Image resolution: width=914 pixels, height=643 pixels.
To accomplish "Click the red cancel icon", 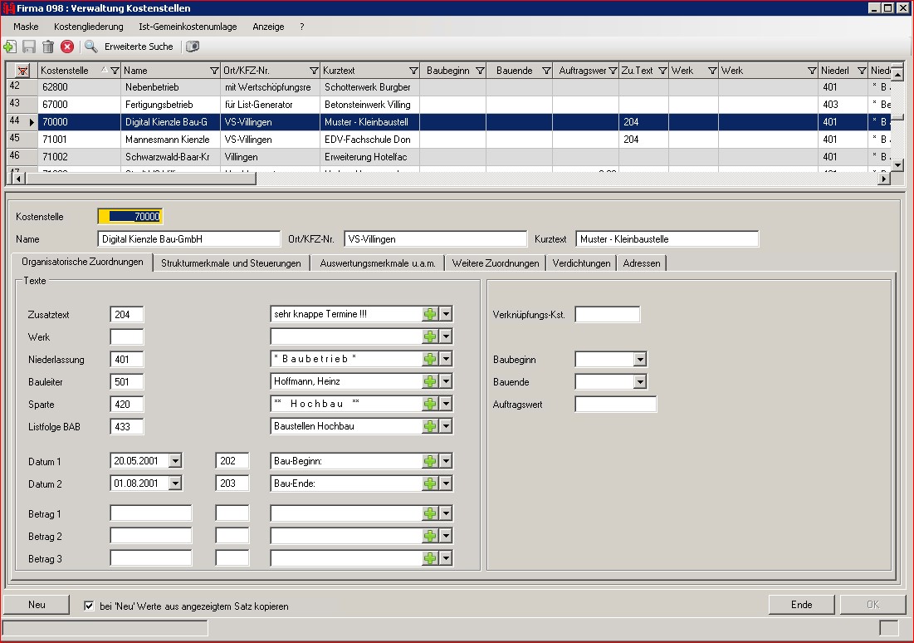I will pyautogui.click(x=67, y=47).
